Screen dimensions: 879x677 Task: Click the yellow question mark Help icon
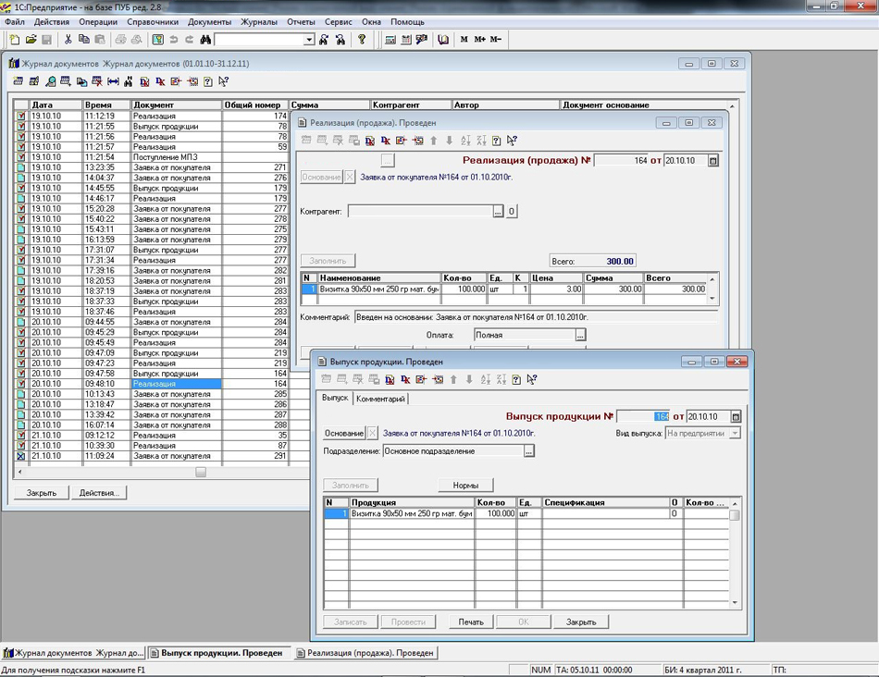click(x=362, y=40)
